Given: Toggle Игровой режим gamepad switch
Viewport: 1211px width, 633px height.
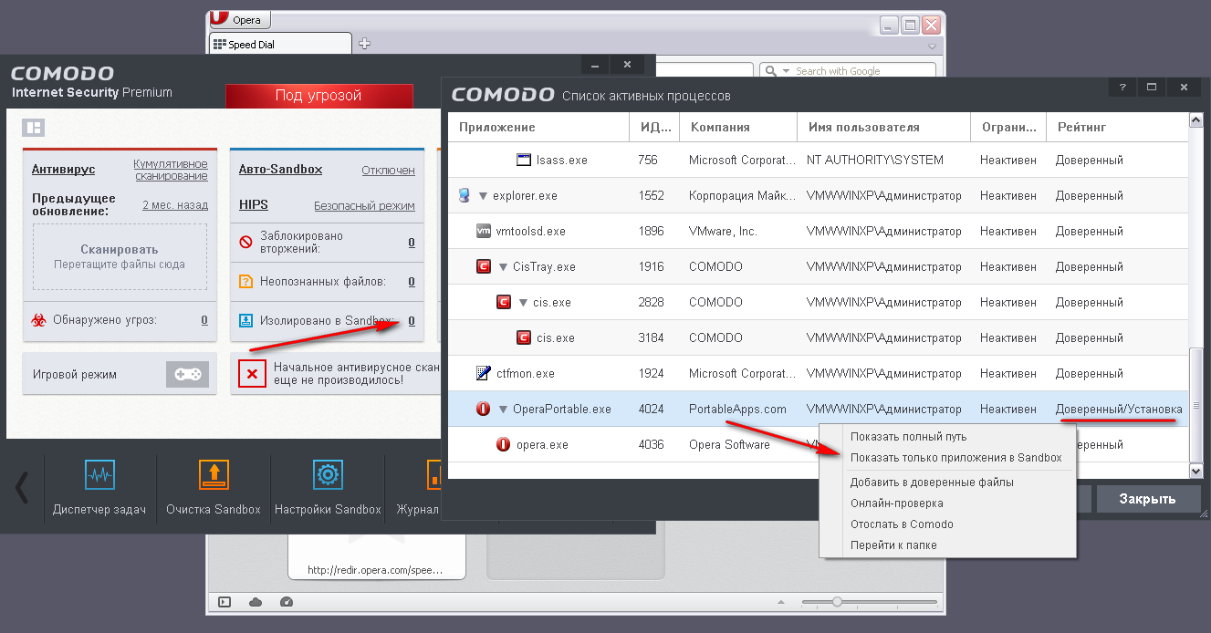Looking at the screenshot, I should click(187, 374).
